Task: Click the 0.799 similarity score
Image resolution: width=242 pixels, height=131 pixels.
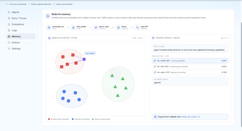Action: [x=224, y=72]
